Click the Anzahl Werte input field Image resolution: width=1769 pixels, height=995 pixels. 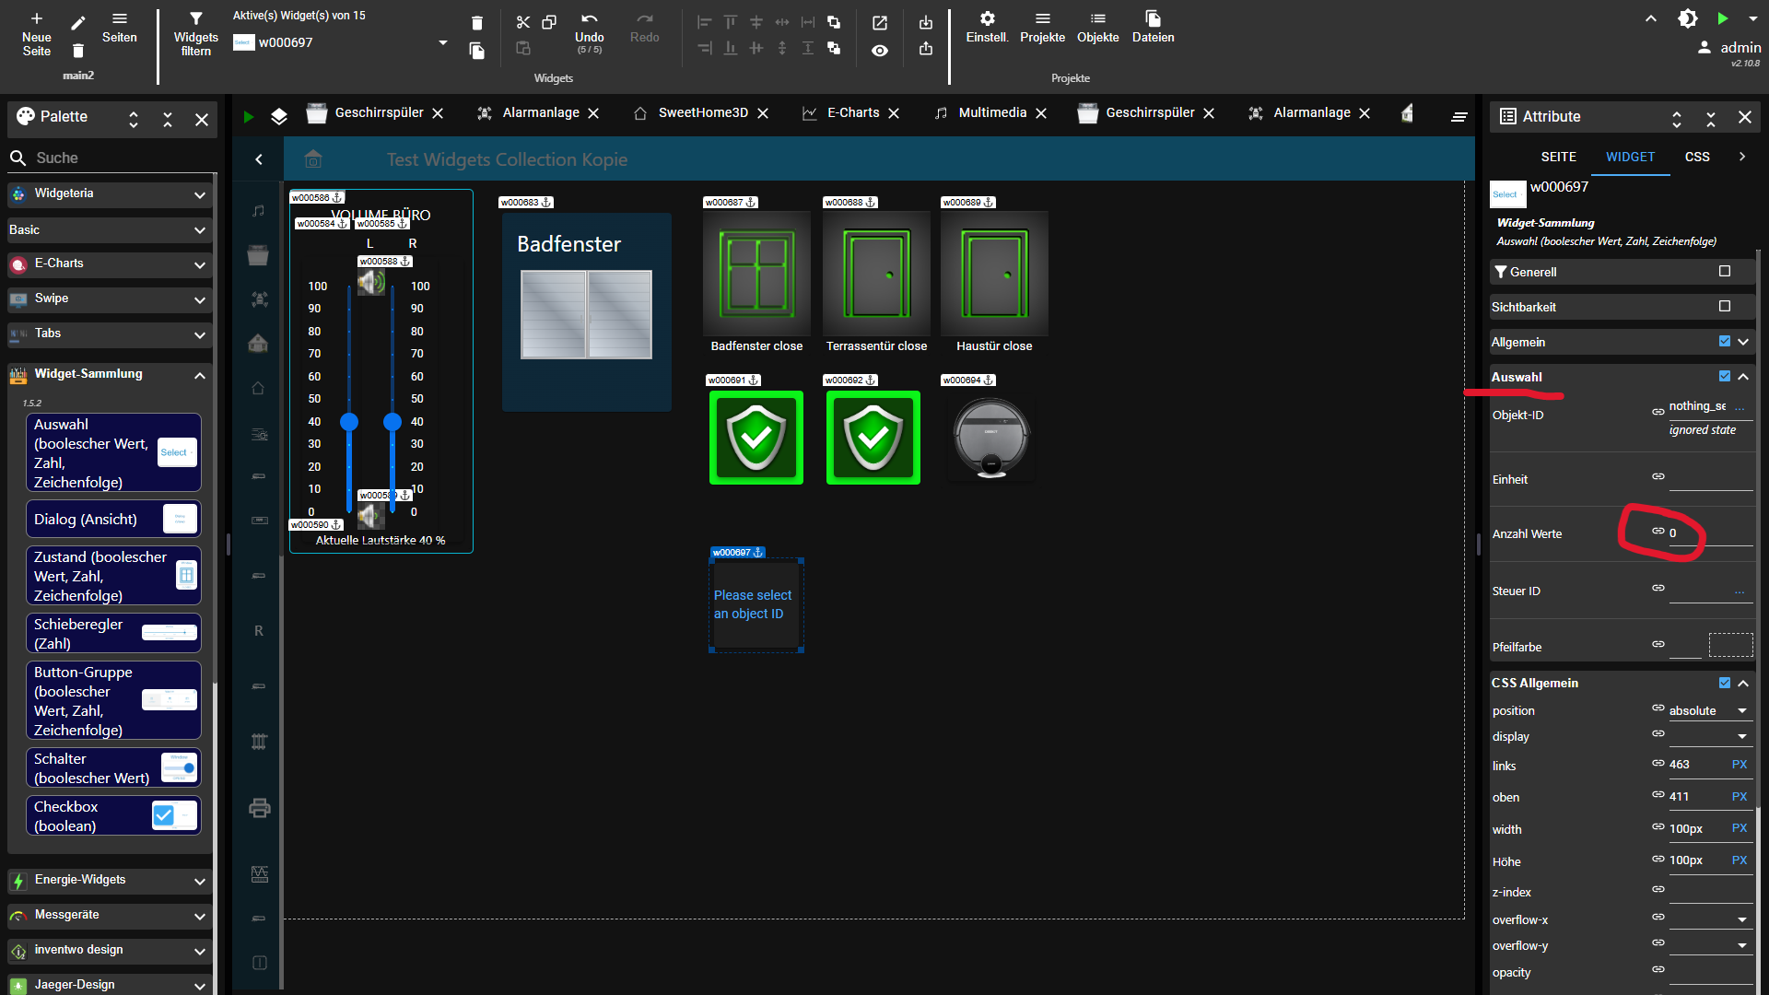click(1709, 533)
